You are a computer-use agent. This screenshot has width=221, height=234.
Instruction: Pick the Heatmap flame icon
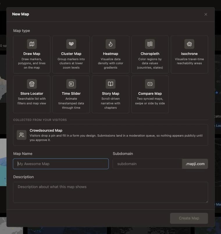(110, 44)
